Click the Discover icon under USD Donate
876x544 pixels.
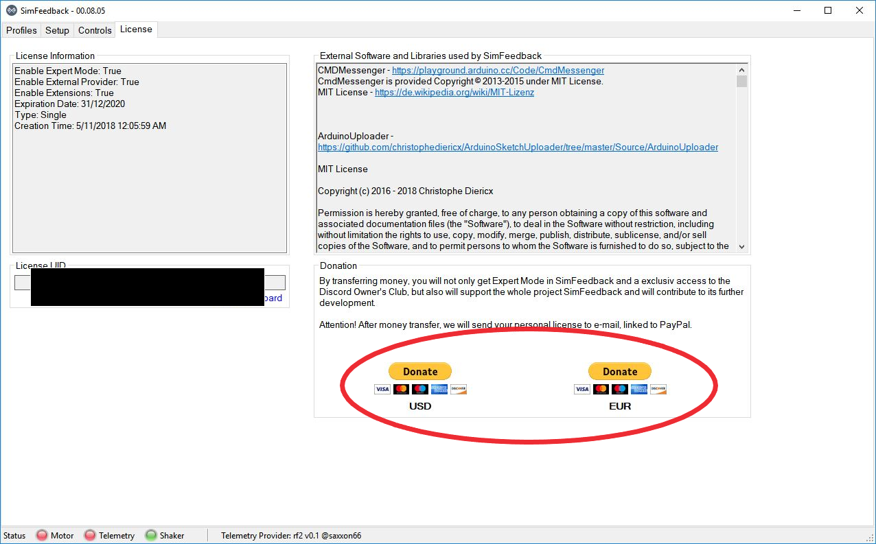459,389
